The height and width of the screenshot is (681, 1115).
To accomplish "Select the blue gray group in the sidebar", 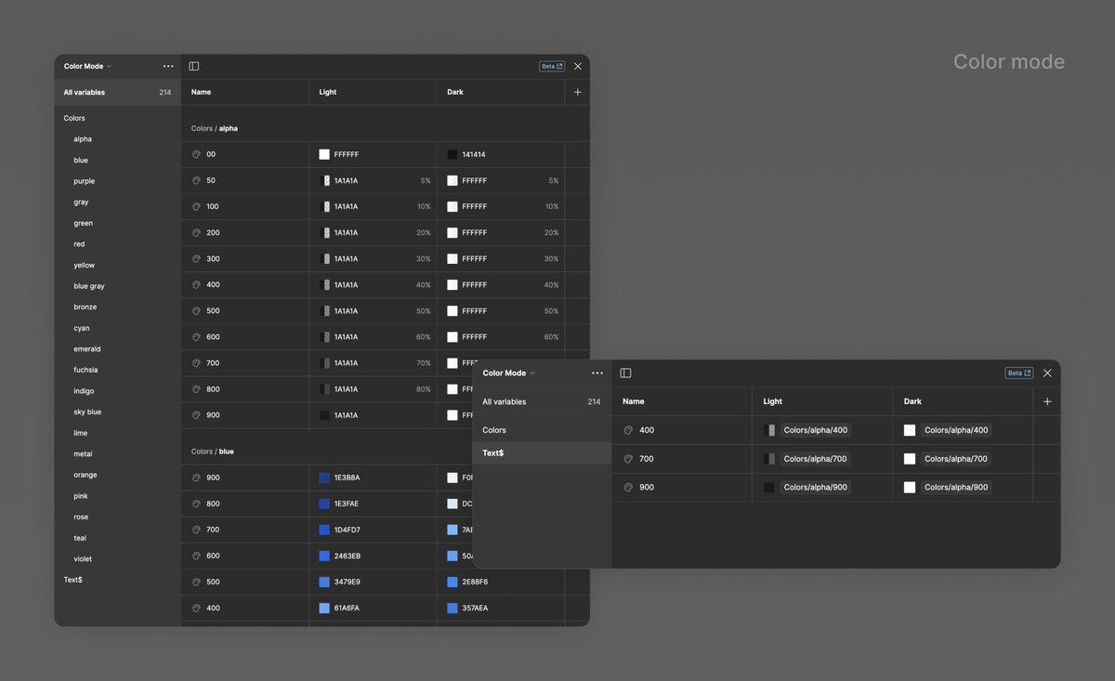I will pyautogui.click(x=89, y=286).
